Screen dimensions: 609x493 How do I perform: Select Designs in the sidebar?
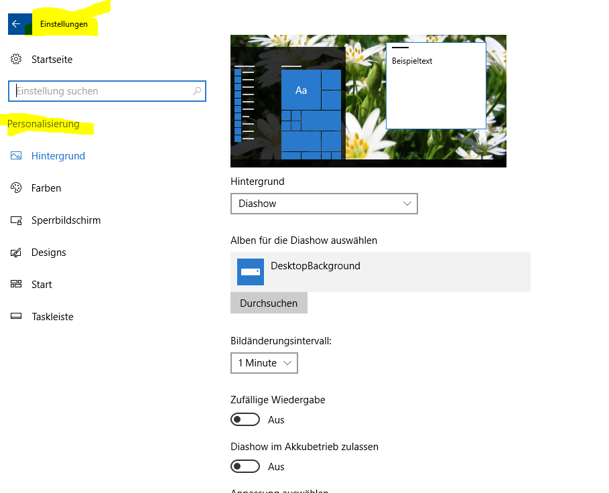point(48,253)
